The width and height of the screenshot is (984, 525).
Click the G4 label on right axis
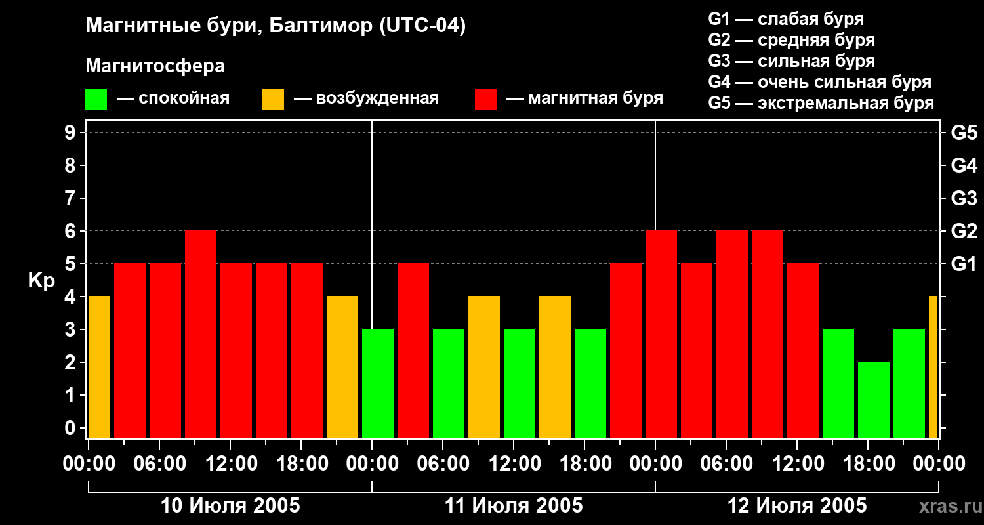point(964,165)
